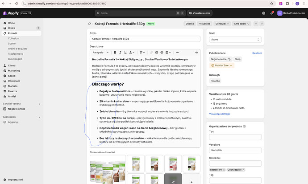
Task: Click the Duplica button
Action: [x=190, y=24]
